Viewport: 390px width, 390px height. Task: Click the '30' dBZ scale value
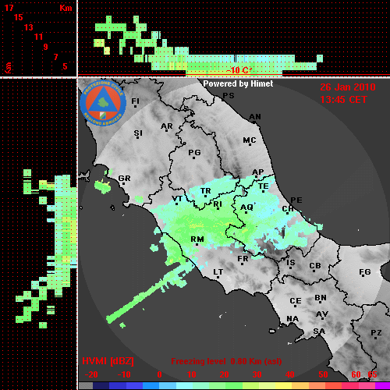(257, 374)
